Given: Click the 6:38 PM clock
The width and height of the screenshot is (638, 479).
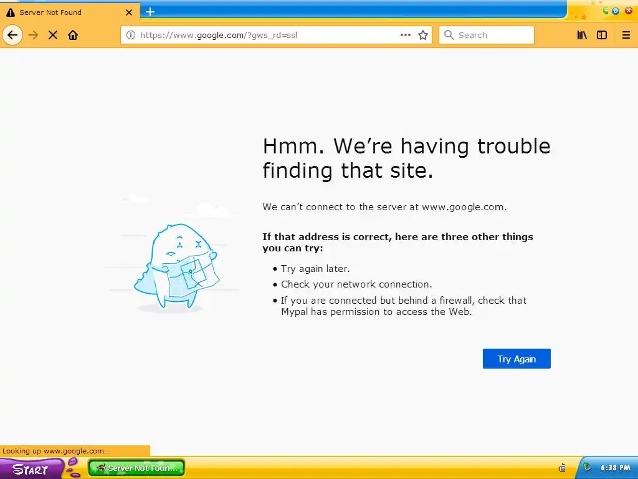Looking at the screenshot, I should pos(615,468).
